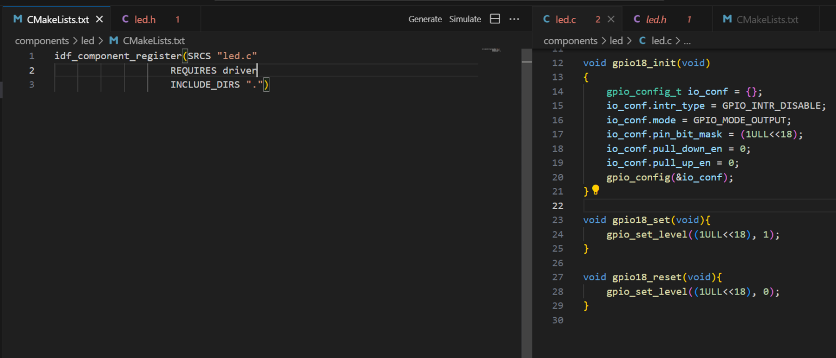Click the left editor's vertical scrollbar
Screen dimensions: 836x358
526,163
